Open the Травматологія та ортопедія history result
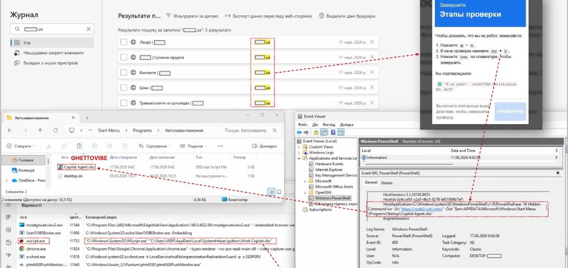 coord(248,103)
